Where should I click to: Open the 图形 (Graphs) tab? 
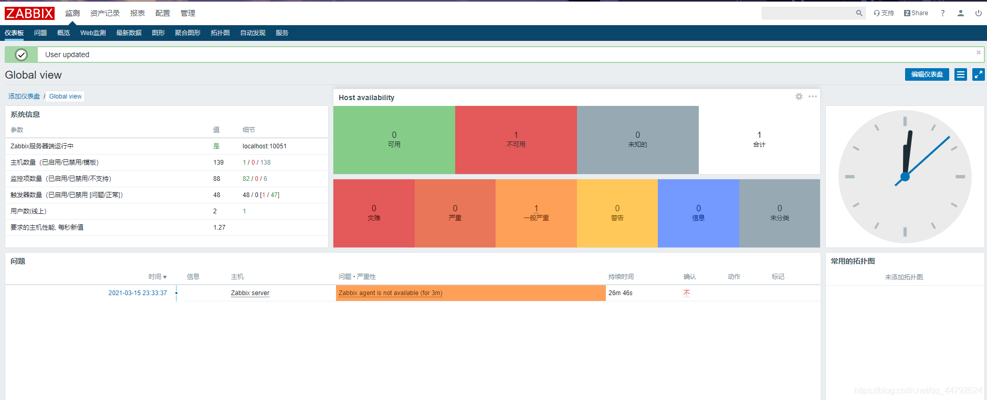(158, 33)
